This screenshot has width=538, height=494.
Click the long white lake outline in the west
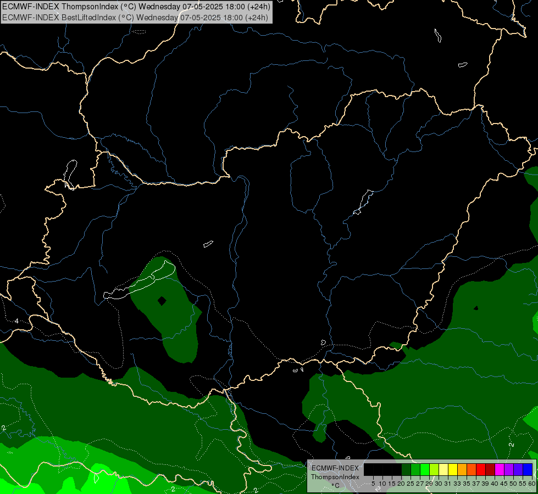click(x=139, y=280)
